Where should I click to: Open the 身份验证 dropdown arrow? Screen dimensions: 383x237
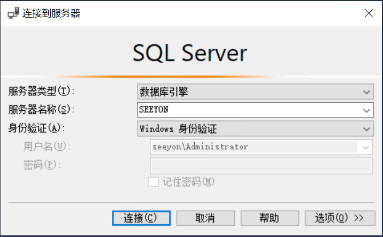(x=366, y=128)
